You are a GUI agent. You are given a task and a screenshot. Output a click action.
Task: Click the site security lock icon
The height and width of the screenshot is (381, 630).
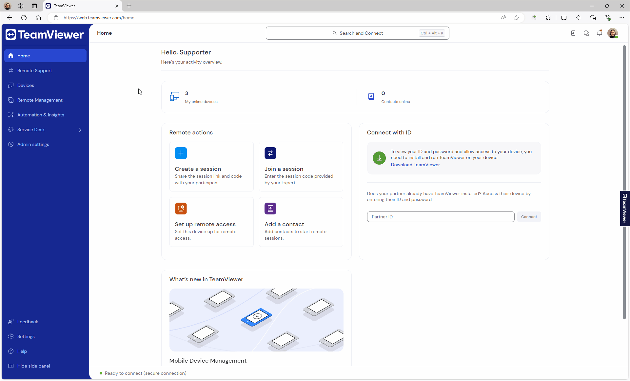[x=56, y=18]
